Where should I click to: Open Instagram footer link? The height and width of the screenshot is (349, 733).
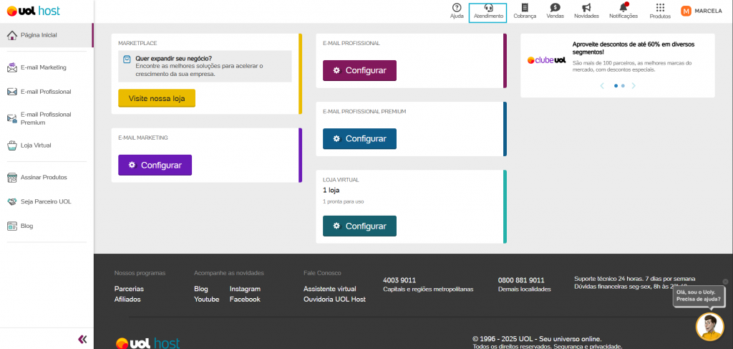[x=245, y=289]
